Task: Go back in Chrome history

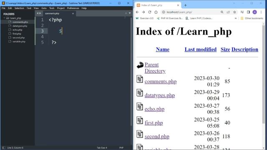Action: (137, 12)
